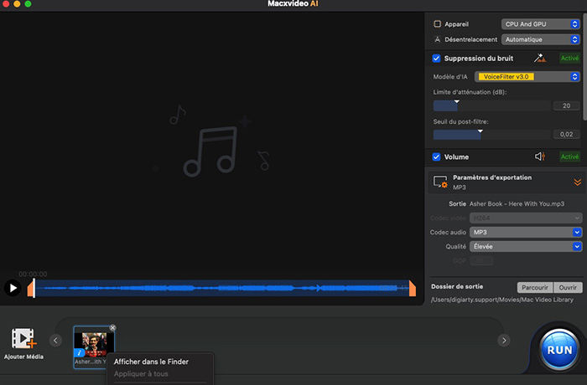The image size is (587, 385).
Task: Go to previous media with left arrow
Action: pyautogui.click(x=55, y=340)
